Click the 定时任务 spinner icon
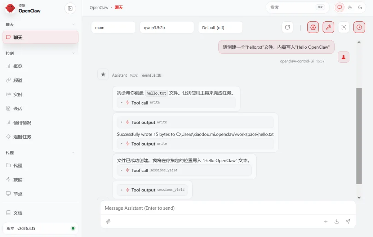The height and width of the screenshot is (237, 373). [x=8, y=137]
